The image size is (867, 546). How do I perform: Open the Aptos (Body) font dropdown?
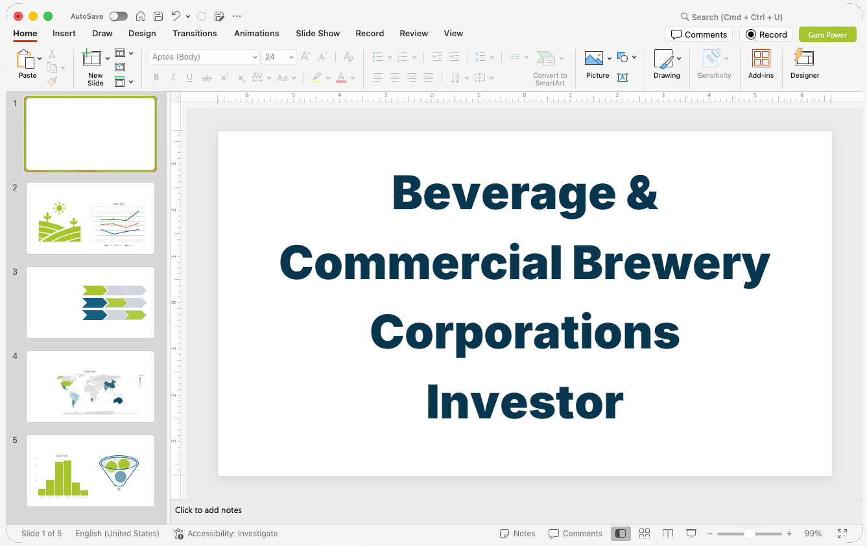click(255, 57)
